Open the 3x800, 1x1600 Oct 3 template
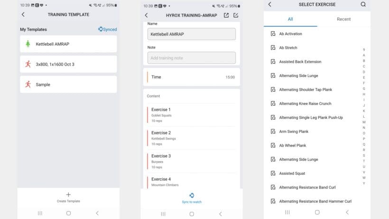The image size is (389, 219). point(68,64)
